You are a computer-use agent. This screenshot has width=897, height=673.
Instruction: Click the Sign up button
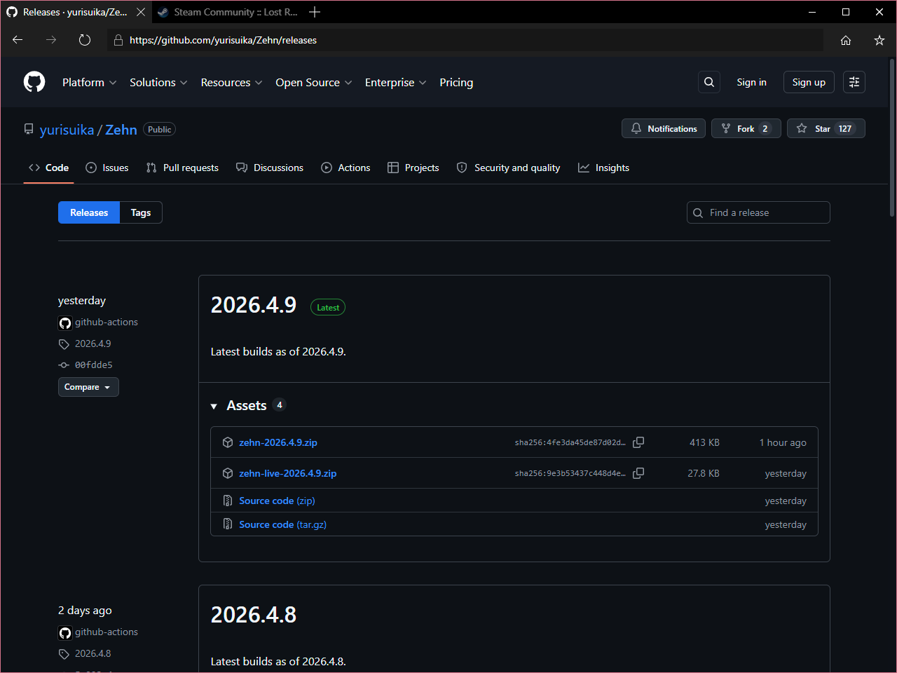click(x=809, y=82)
